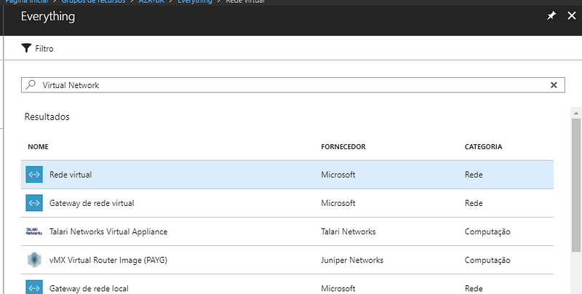This screenshot has width=582, height=294.
Task: Click Computação category in Talari row
Action: tap(487, 231)
